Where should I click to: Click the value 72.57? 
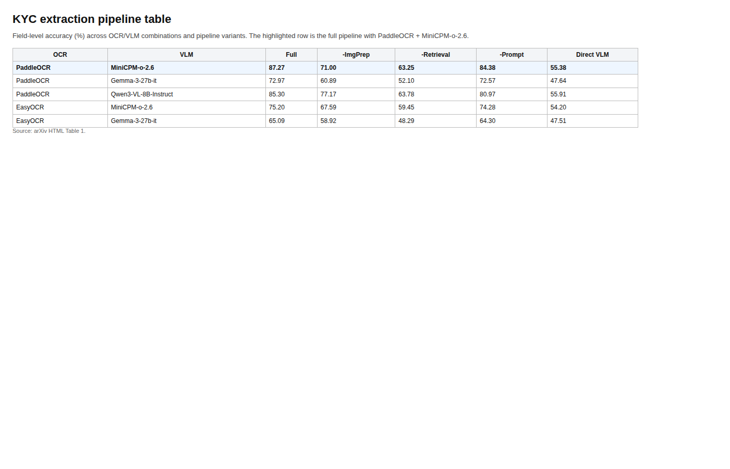click(488, 81)
